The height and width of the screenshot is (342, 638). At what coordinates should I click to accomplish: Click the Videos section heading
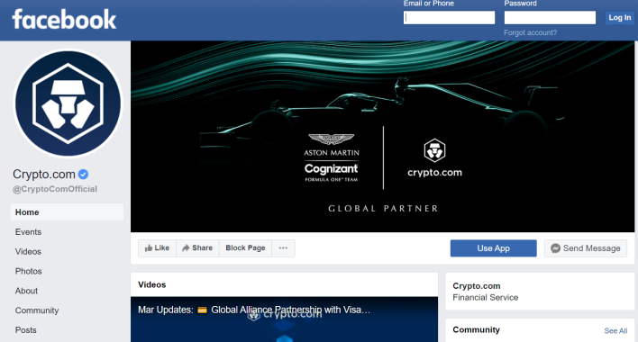pyautogui.click(x=151, y=284)
